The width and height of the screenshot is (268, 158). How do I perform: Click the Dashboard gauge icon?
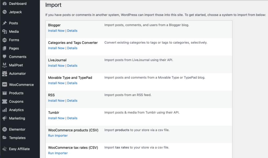(x=5, y=4)
